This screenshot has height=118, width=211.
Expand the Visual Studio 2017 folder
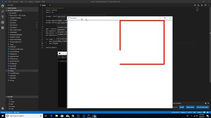click(x=22, y=42)
